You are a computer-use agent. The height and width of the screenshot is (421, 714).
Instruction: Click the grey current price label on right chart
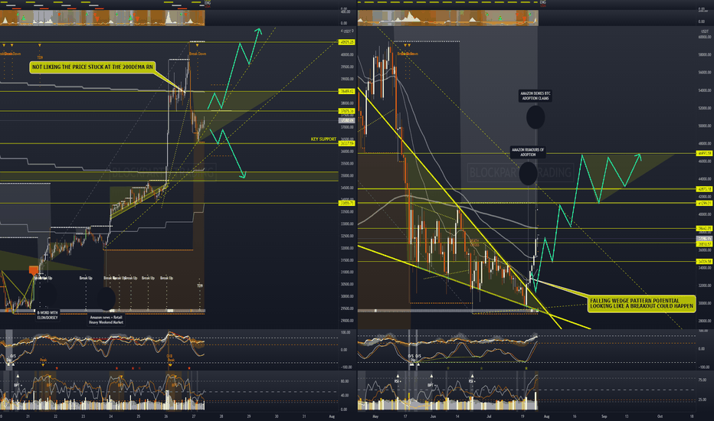[704, 239]
